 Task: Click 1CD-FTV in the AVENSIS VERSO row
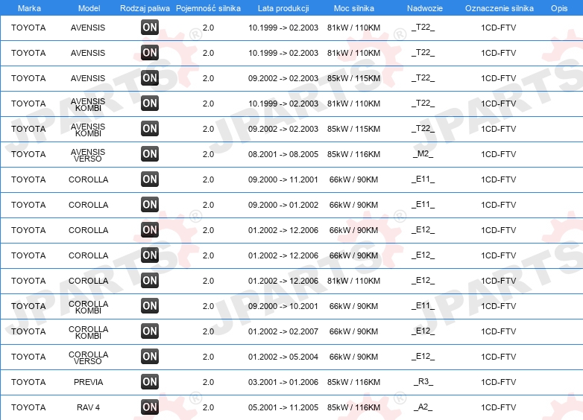pos(499,154)
